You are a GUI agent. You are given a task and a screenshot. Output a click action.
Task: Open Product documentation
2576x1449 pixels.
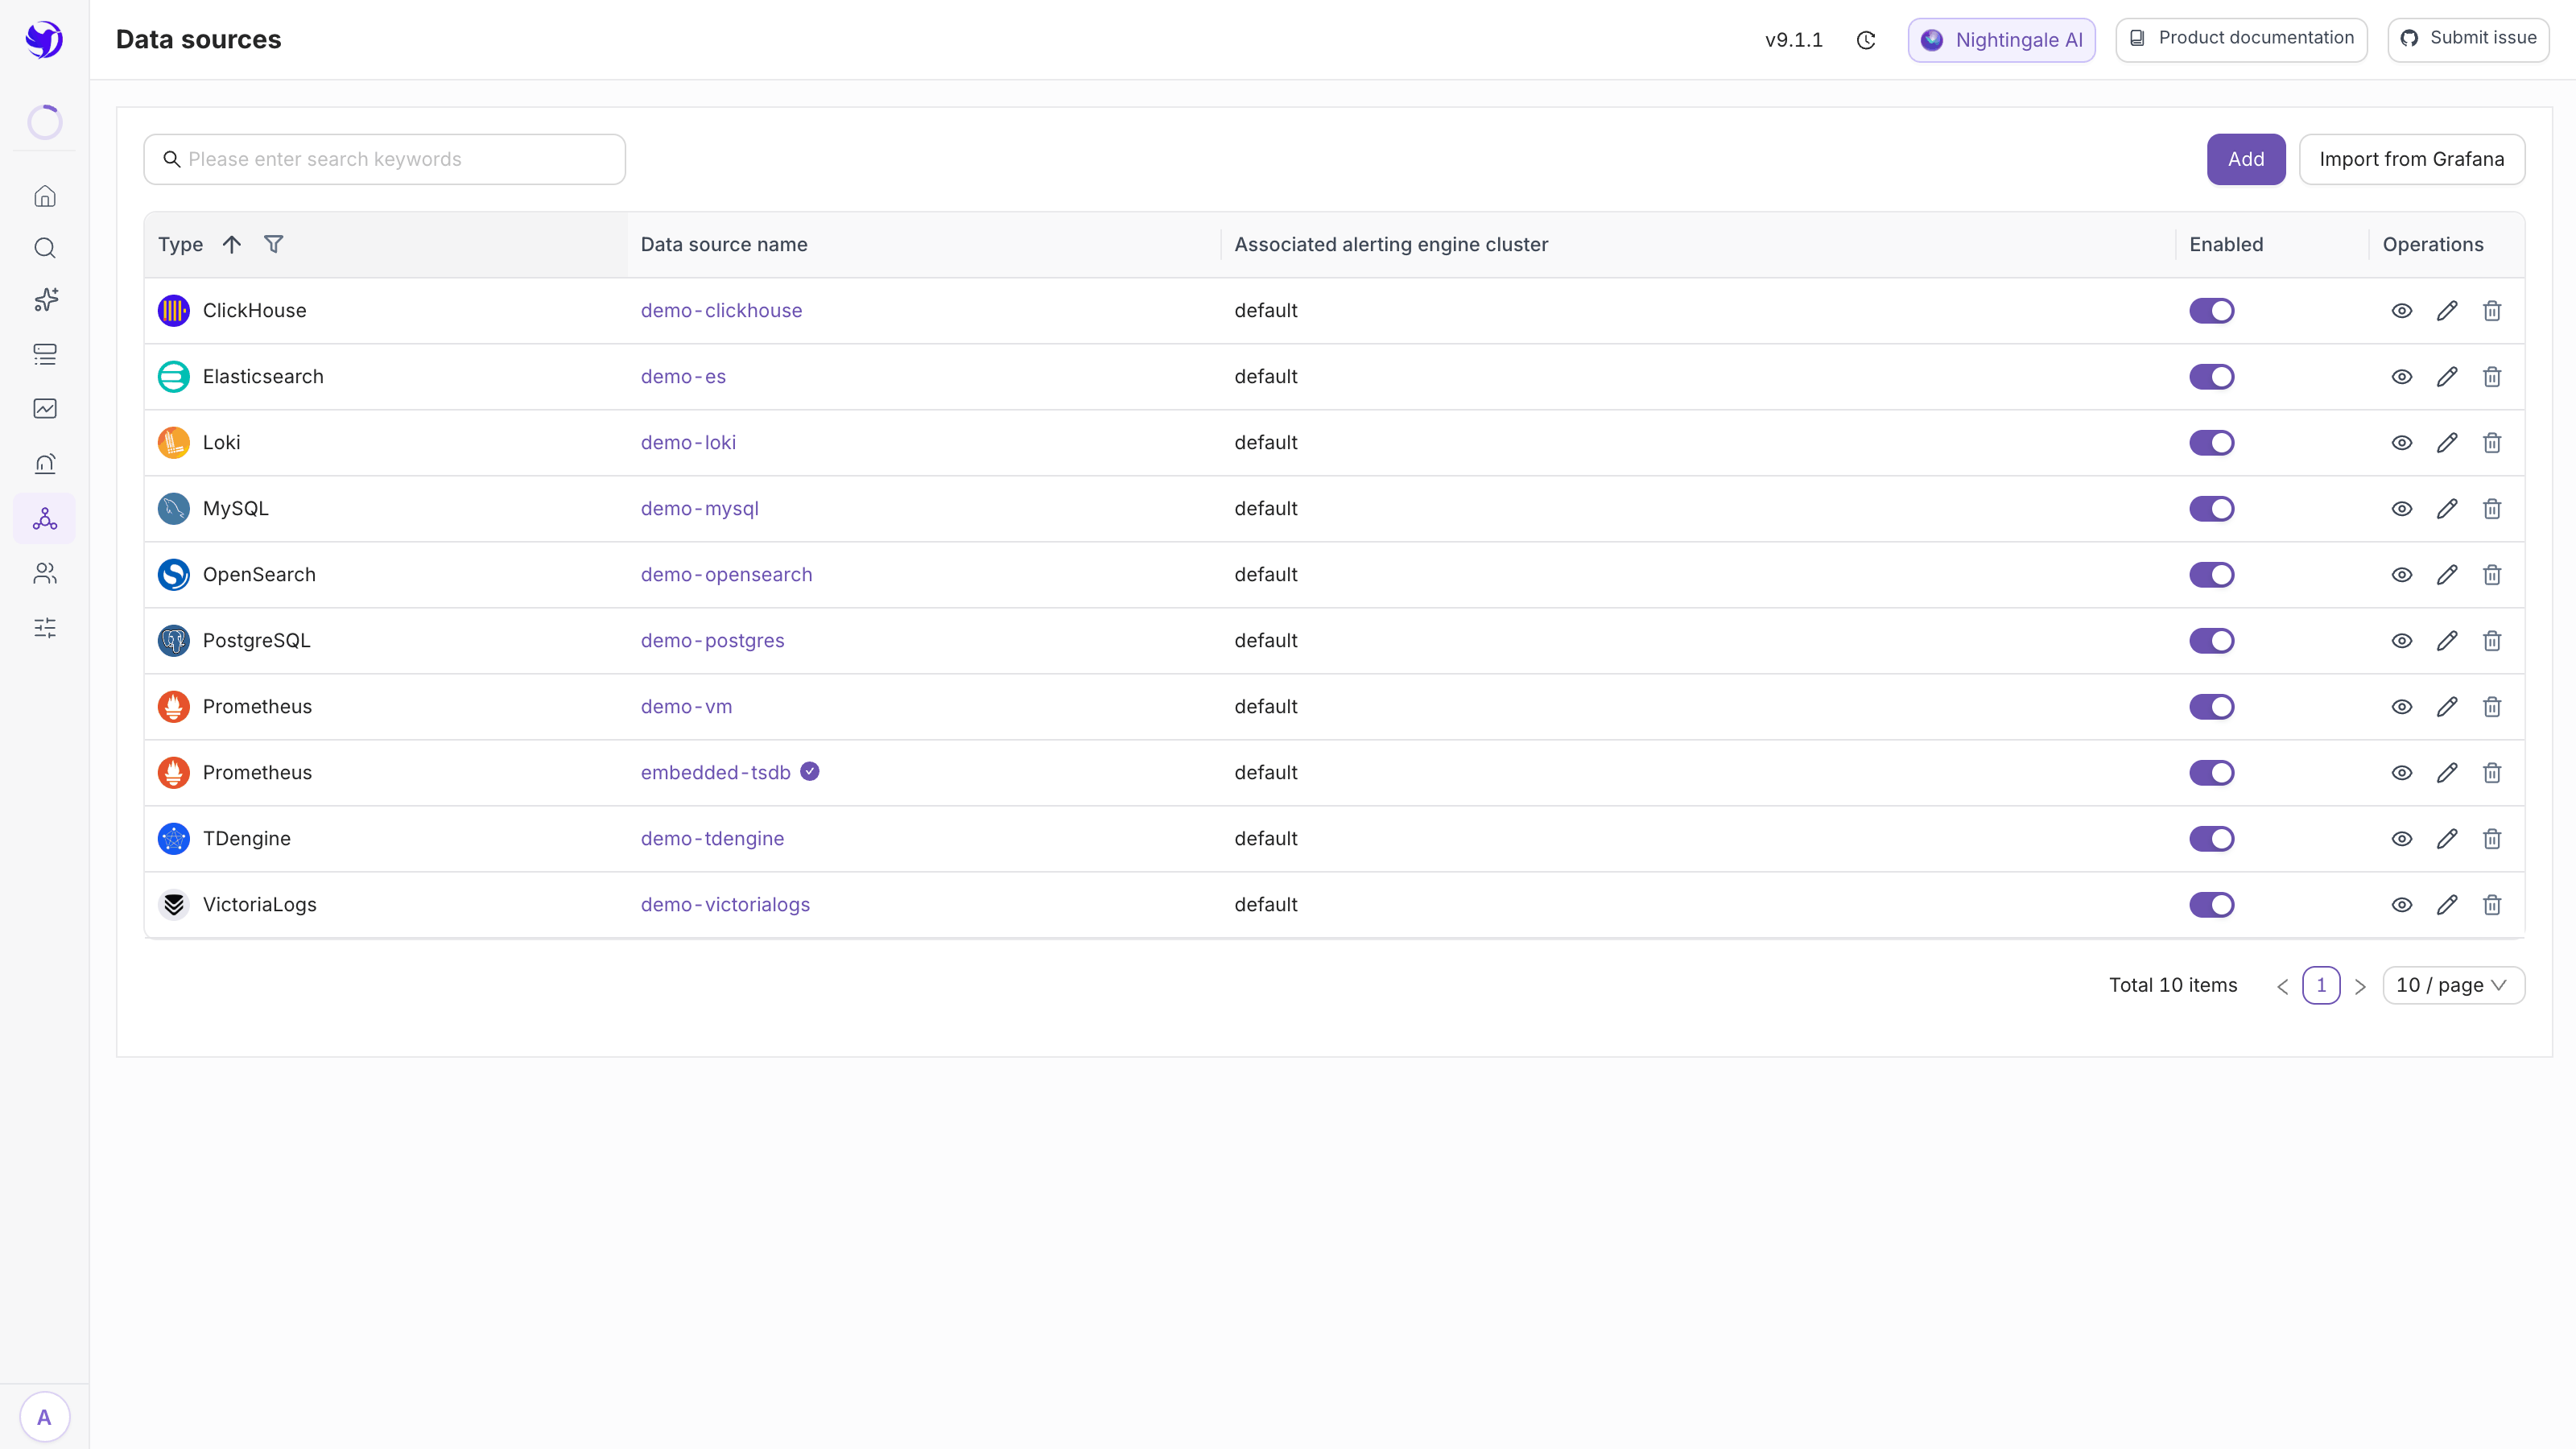tap(2241, 39)
